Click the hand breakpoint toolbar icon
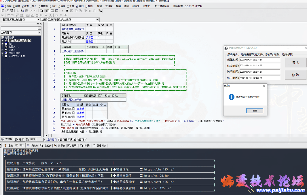307x195 pixels. coord(94,11)
